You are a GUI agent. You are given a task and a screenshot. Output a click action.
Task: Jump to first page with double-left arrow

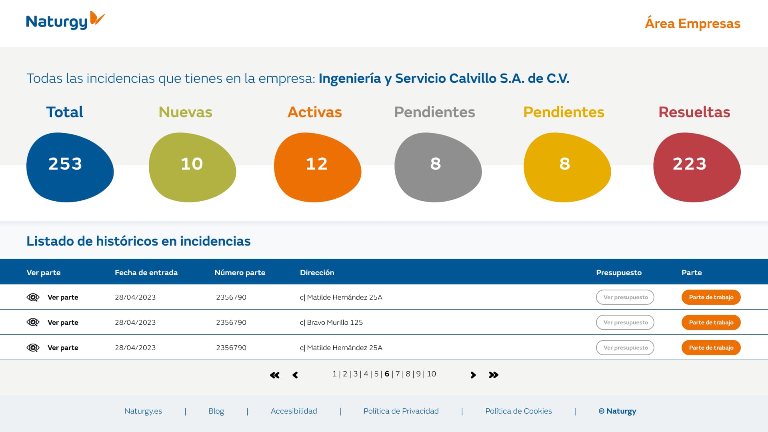(275, 375)
